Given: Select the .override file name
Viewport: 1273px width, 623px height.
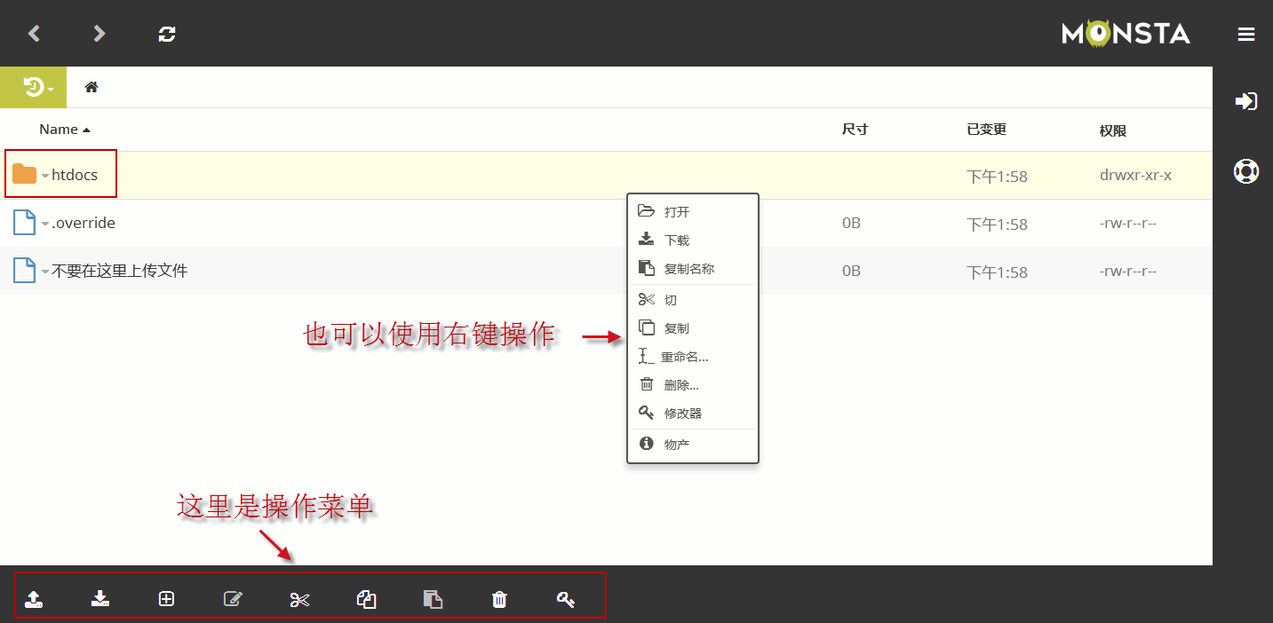Looking at the screenshot, I should tap(84, 223).
